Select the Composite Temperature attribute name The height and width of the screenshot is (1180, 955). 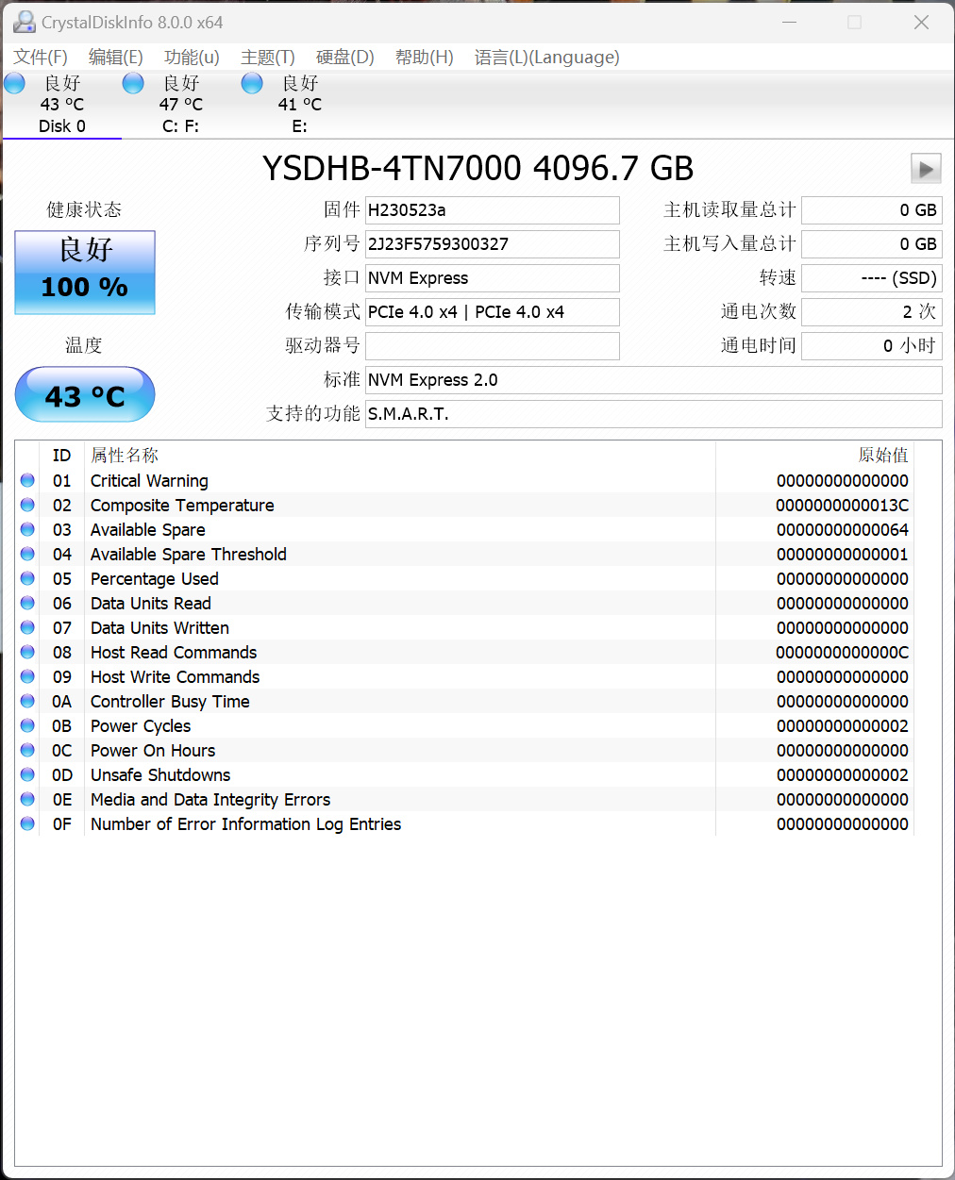pyautogui.click(x=182, y=506)
